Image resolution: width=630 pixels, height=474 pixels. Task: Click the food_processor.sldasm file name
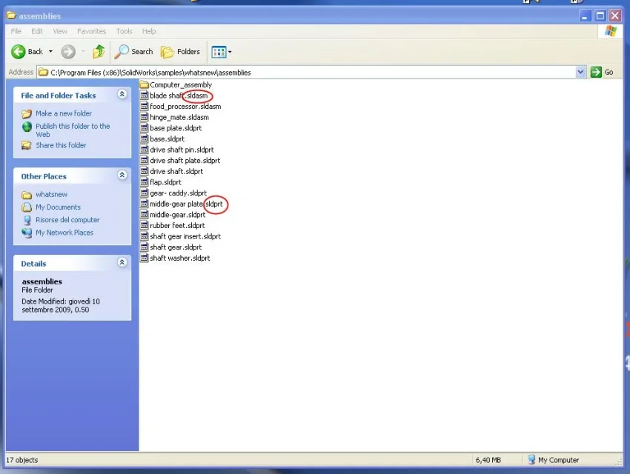pos(185,107)
